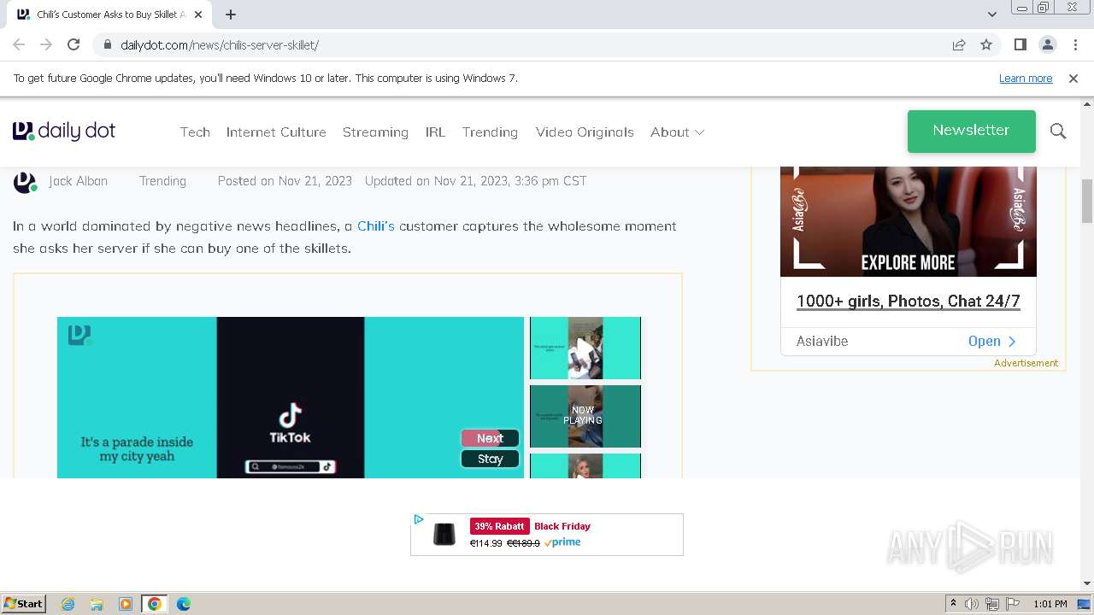
Task: Click the Explore More ad image
Action: pyautogui.click(x=909, y=221)
